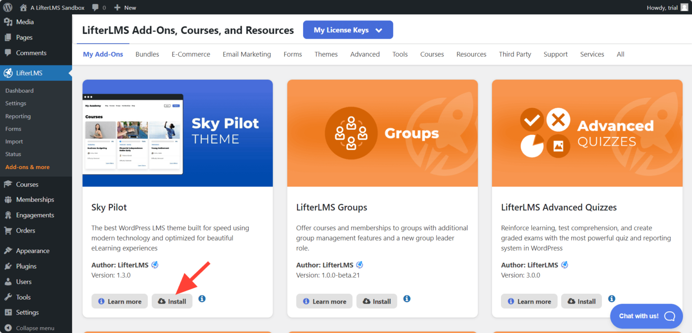Expand the Howdy, trial user menu
The image size is (692, 333).
(x=668, y=7)
